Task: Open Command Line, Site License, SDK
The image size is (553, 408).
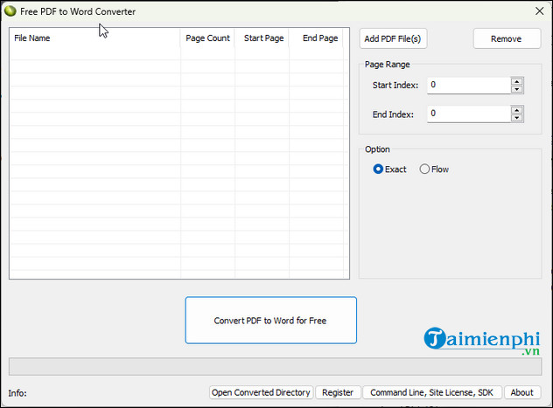Action: (x=432, y=392)
